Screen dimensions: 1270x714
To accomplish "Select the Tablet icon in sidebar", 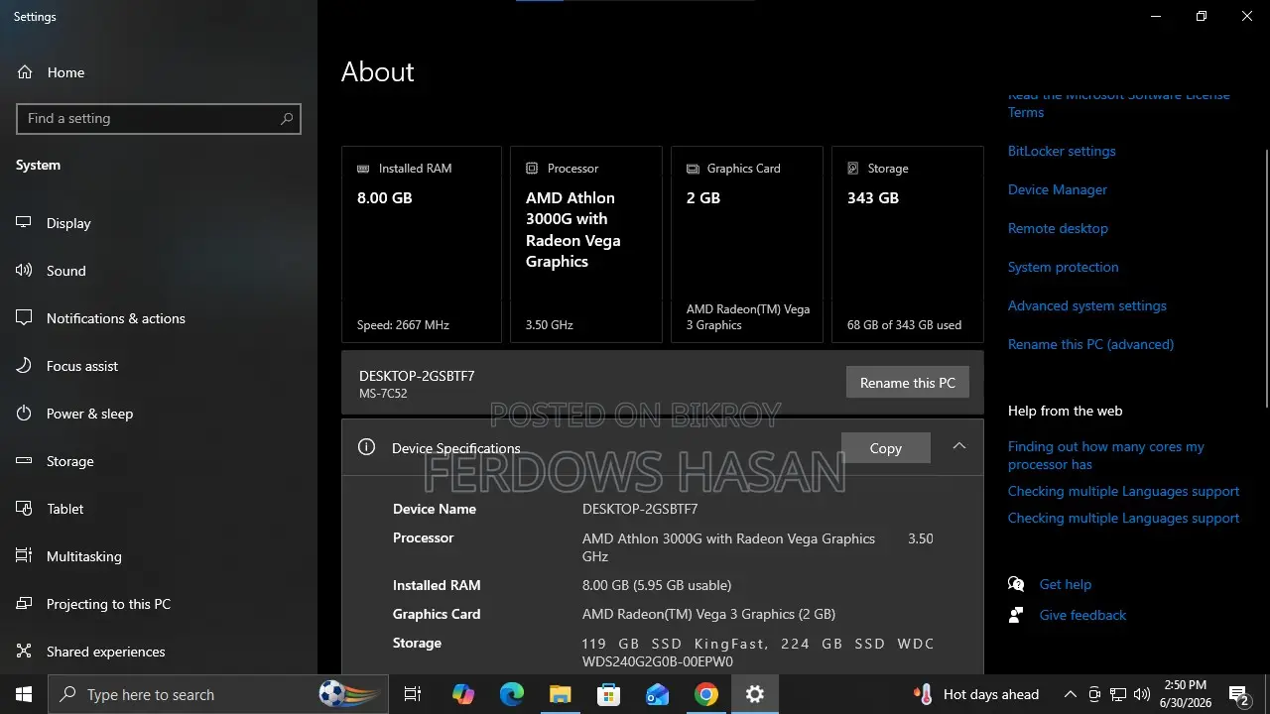I will [24, 509].
